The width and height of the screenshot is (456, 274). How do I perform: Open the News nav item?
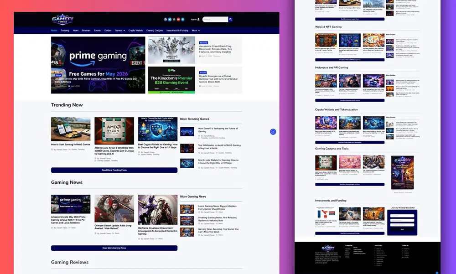tap(76, 31)
